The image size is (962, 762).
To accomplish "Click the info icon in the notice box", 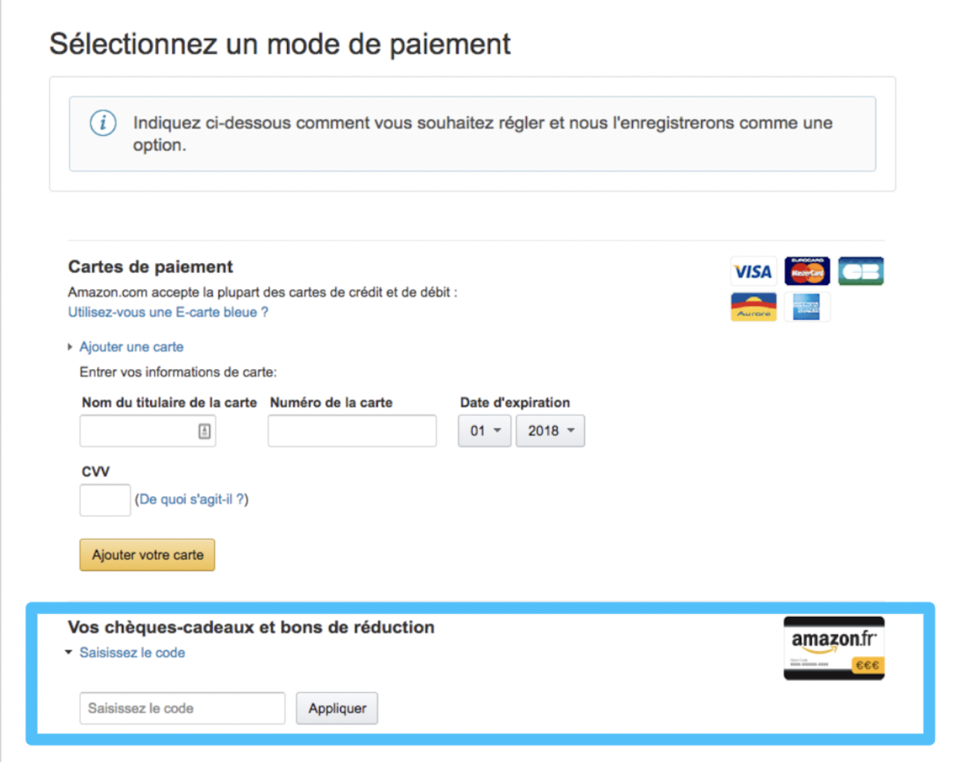I will pyautogui.click(x=103, y=122).
